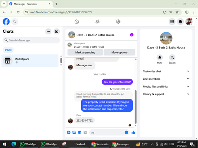Click the Facebook search magnifier icon
This screenshot has width=198, height=148.
[x=15, y=22]
